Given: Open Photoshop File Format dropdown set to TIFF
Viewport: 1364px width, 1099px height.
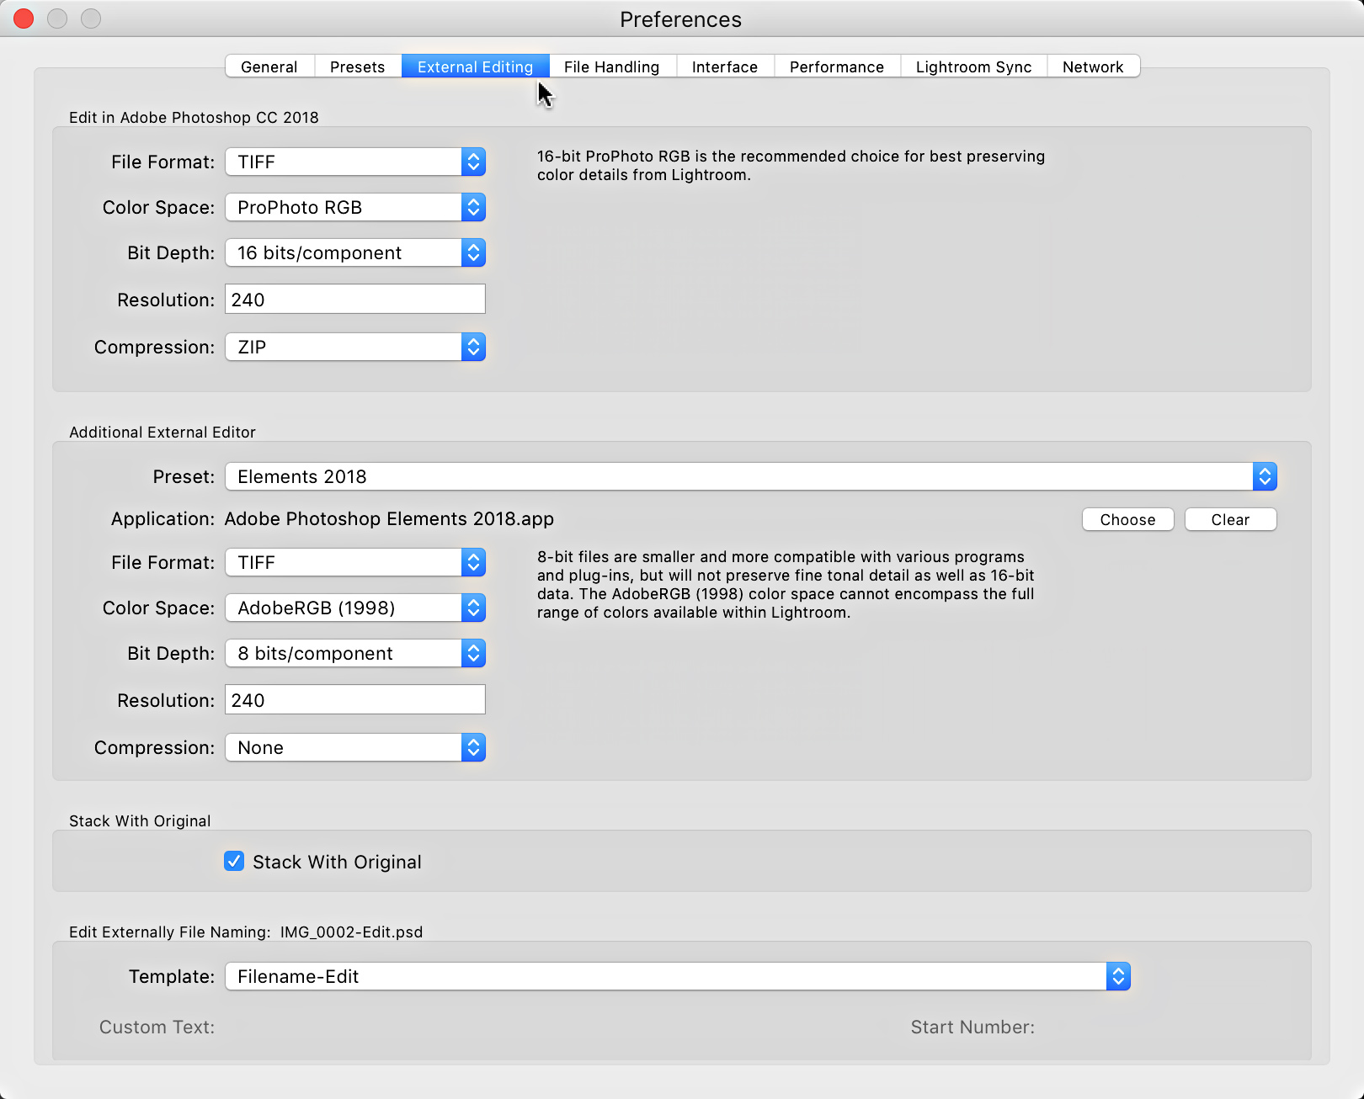Looking at the screenshot, I should [355, 162].
